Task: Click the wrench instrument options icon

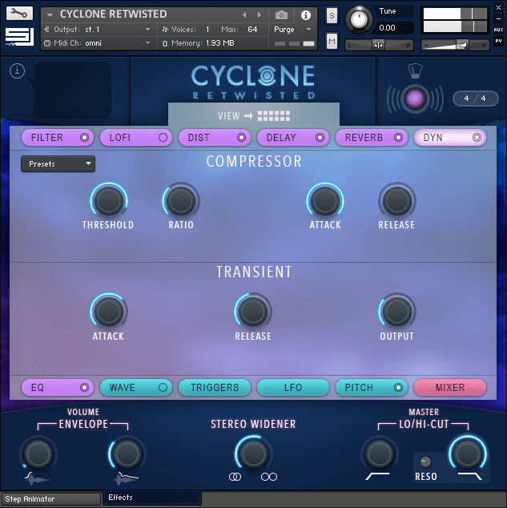Action: (x=18, y=14)
